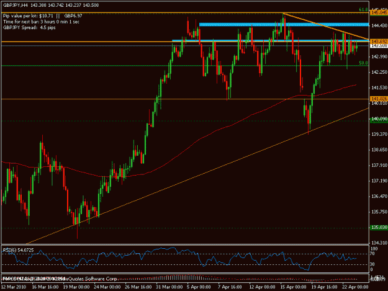Click the 137.190 price axis value
Viewport: 388px width, 291px height.
[x=379, y=181]
